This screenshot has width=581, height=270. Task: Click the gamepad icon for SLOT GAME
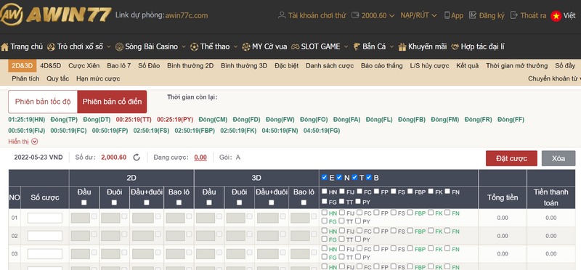pos(295,47)
